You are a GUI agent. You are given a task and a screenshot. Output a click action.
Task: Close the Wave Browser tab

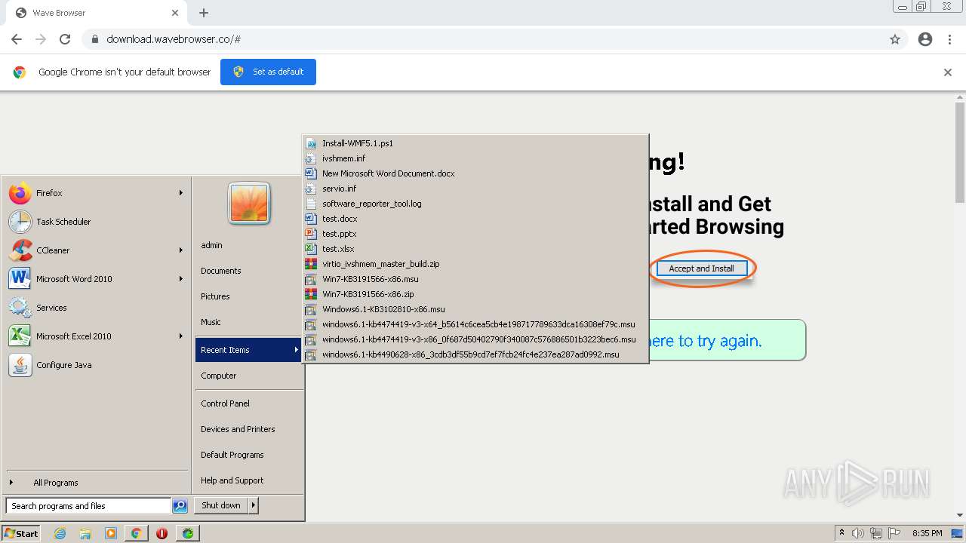point(175,13)
